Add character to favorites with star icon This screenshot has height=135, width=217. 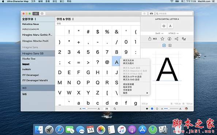162,39
